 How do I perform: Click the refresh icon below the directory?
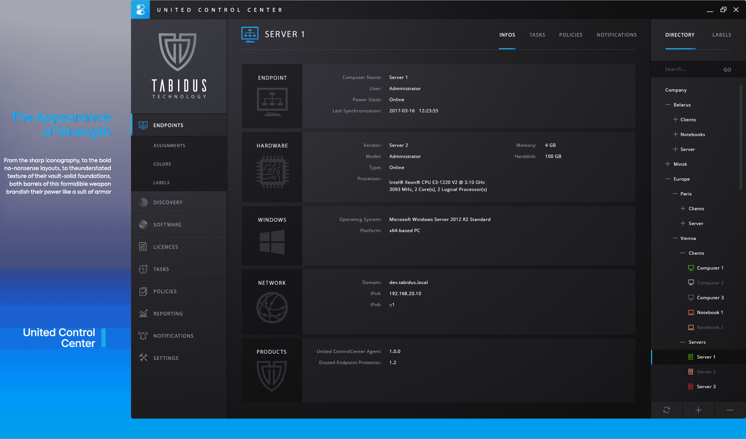667,410
